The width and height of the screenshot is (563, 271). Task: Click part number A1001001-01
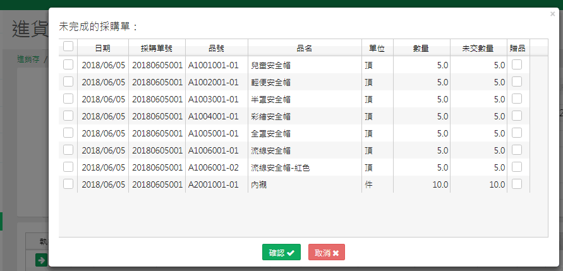[214, 65]
